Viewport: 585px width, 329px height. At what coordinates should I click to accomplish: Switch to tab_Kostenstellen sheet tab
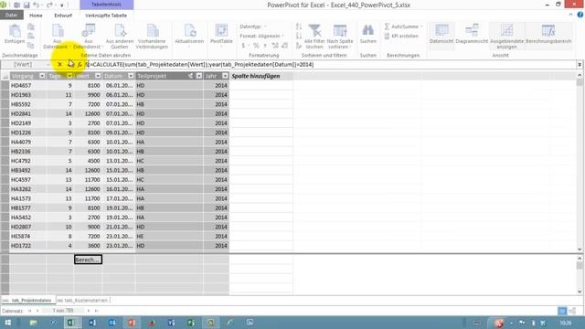[x=83, y=301]
